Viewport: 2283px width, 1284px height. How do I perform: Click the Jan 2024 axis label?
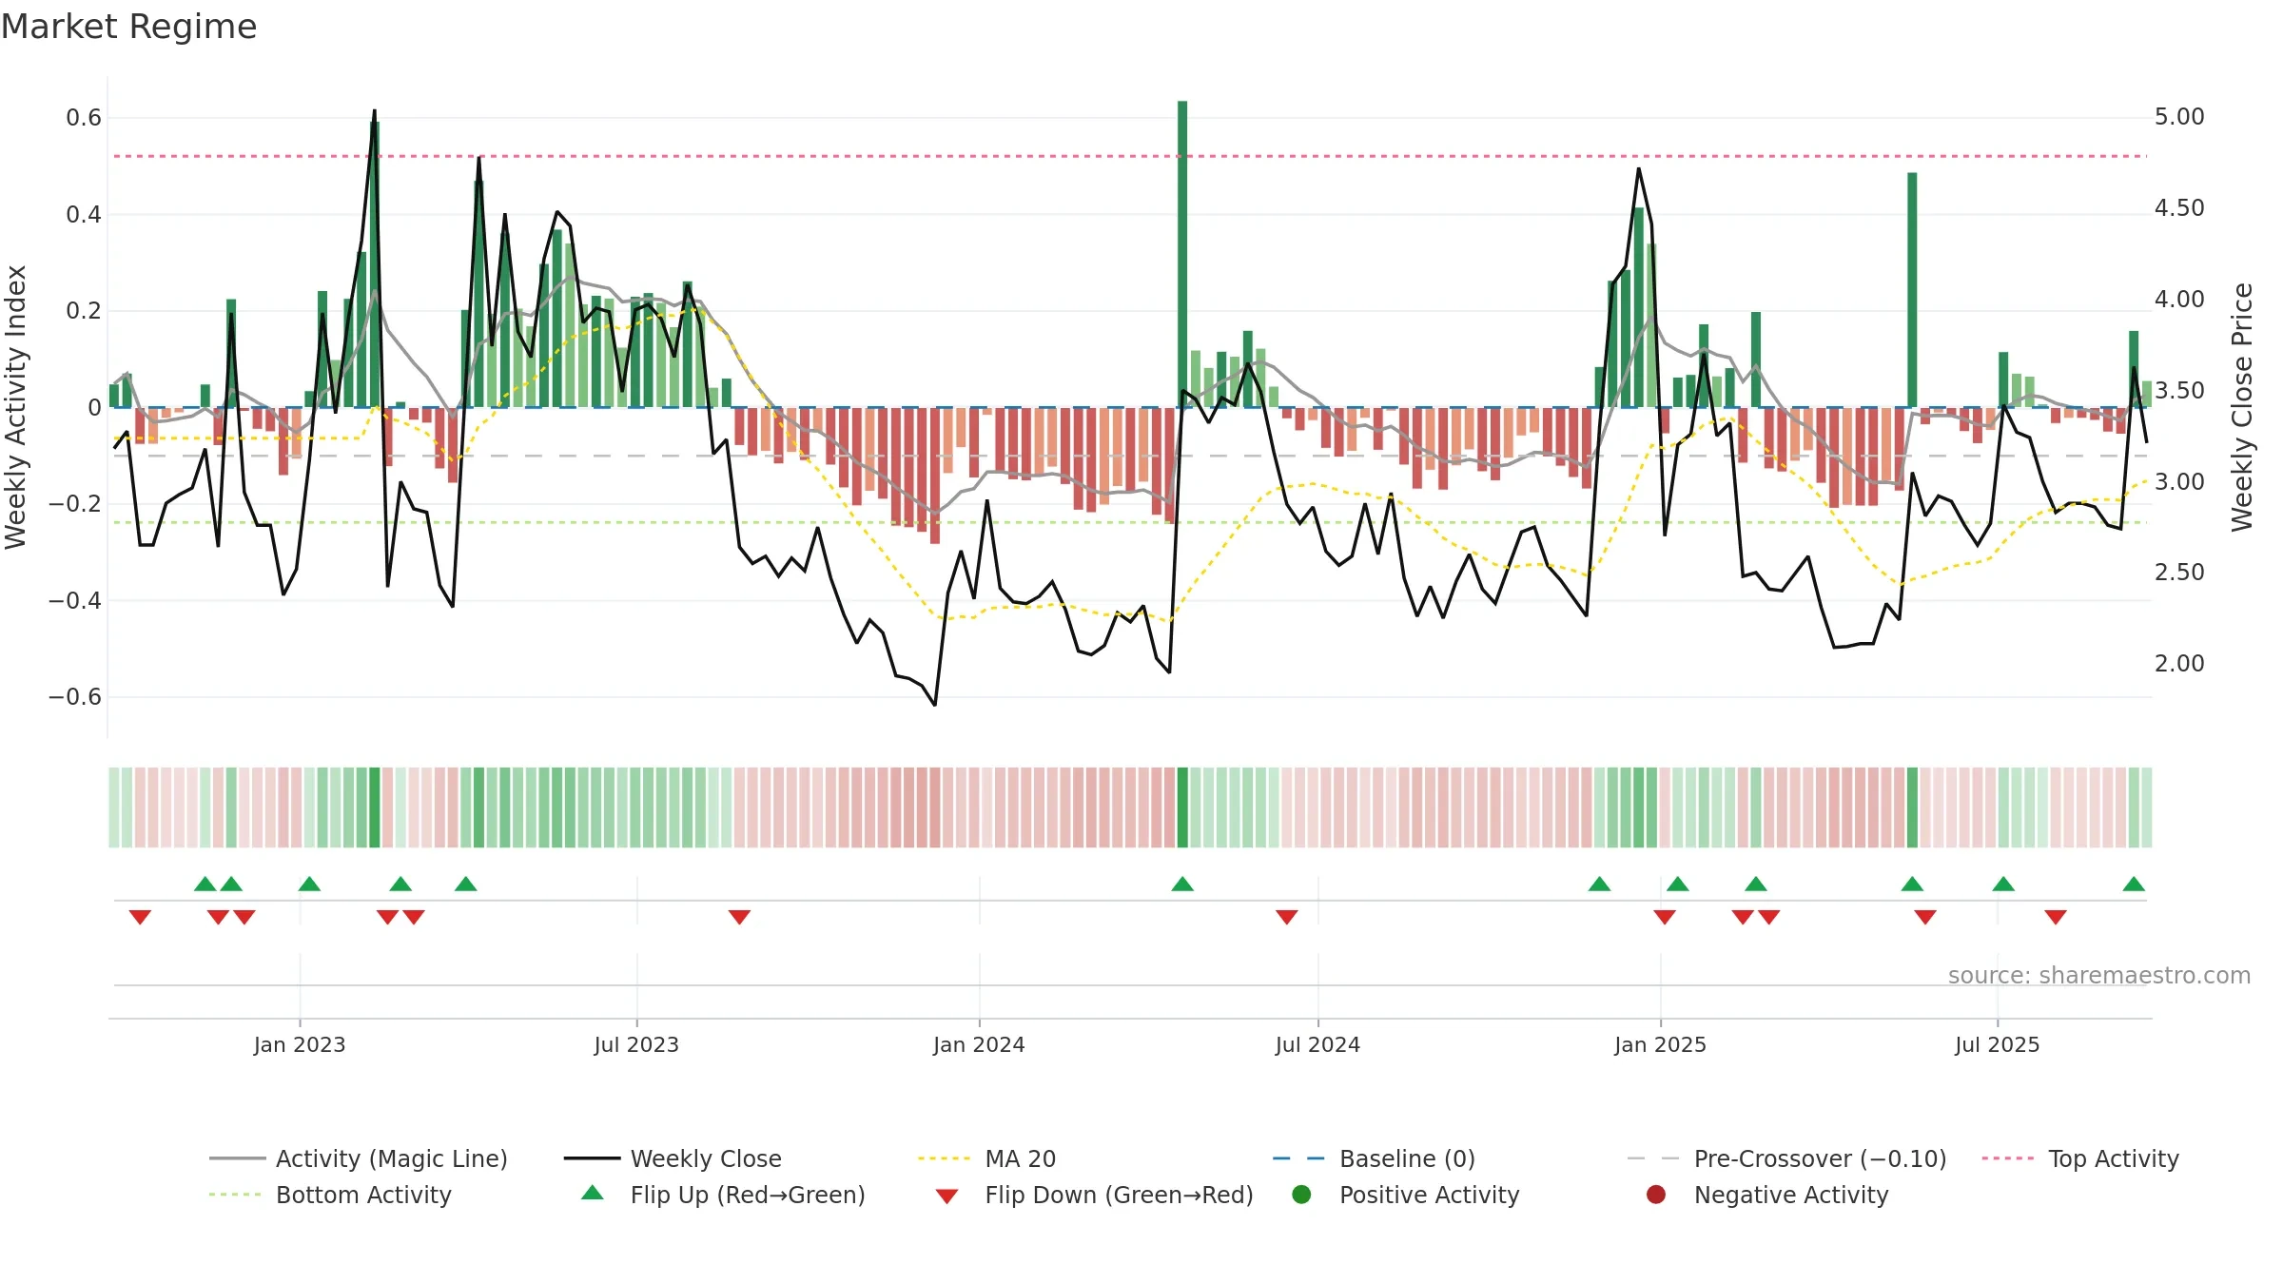click(x=979, y=1044)
